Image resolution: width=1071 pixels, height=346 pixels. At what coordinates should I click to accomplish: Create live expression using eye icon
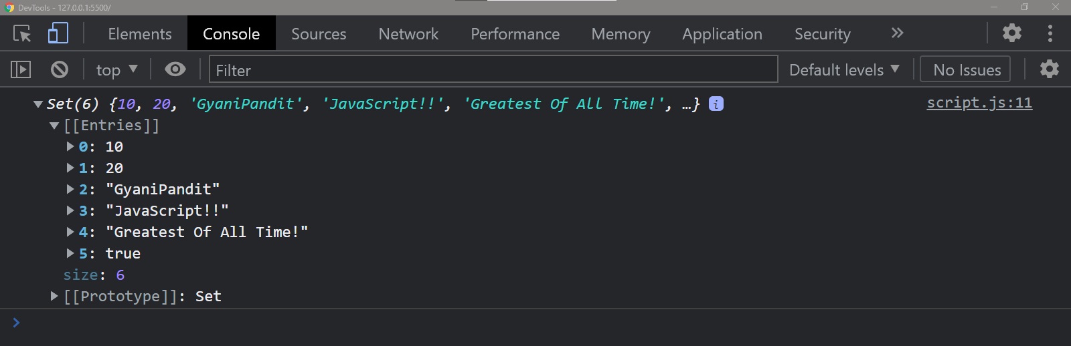click(x=175, y=69)
